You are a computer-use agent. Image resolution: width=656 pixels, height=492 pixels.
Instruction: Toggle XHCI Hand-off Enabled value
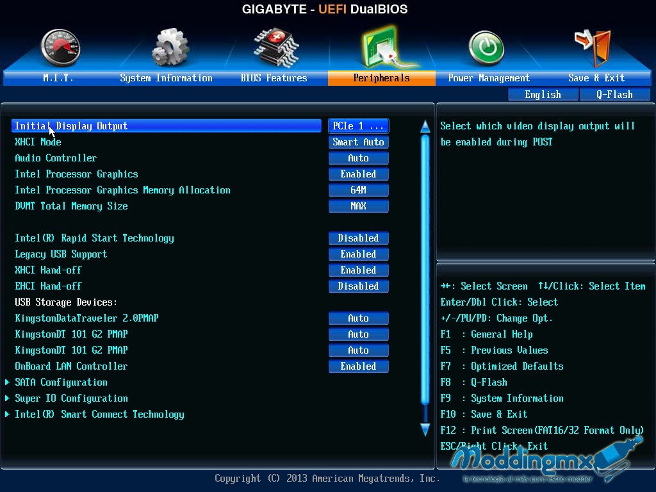point(359,270)
